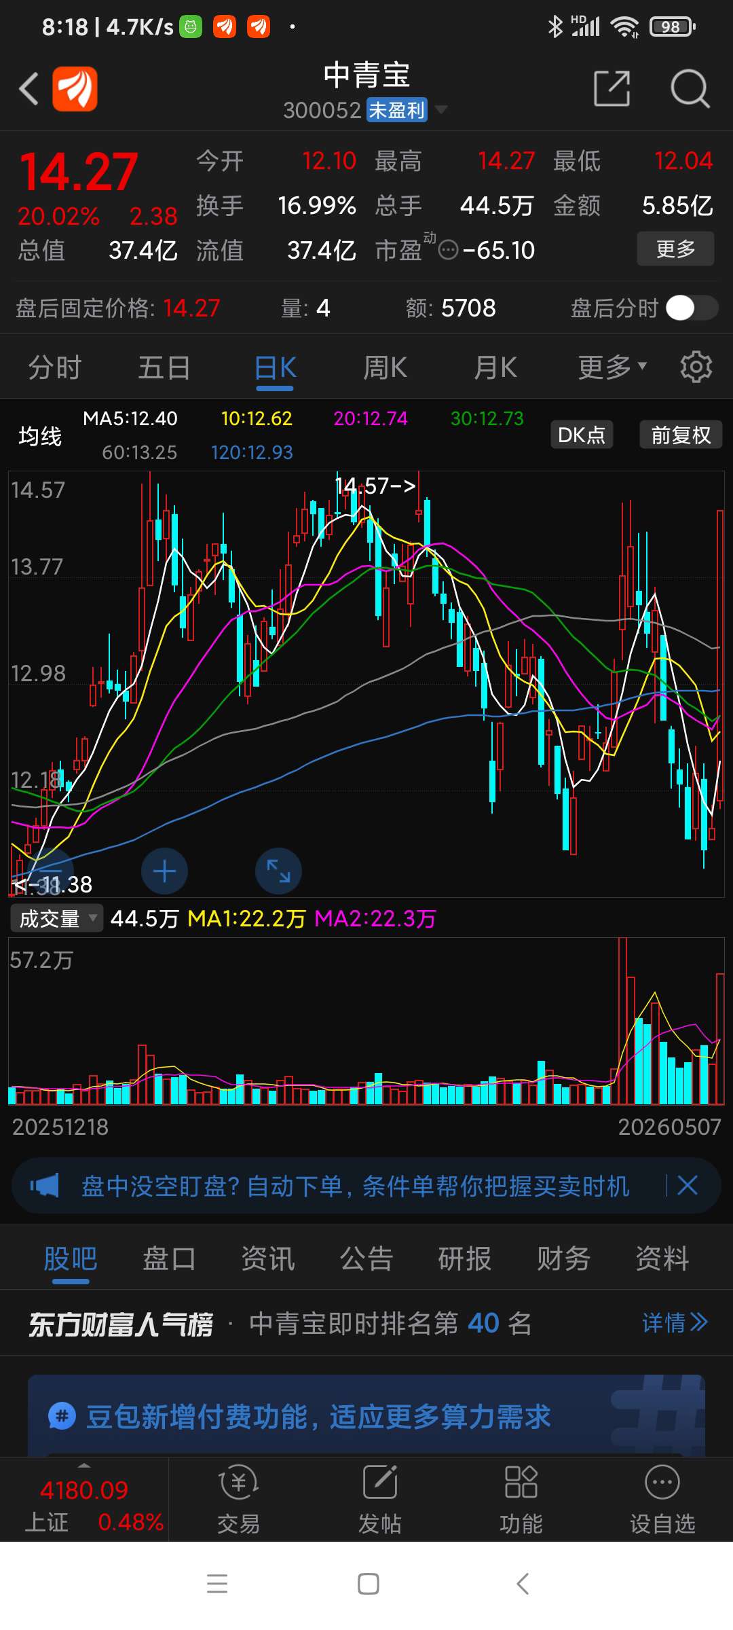Tap the MA2:22.3万 volume value
The width and height of the screenshot is (733, 1630).
375,919
